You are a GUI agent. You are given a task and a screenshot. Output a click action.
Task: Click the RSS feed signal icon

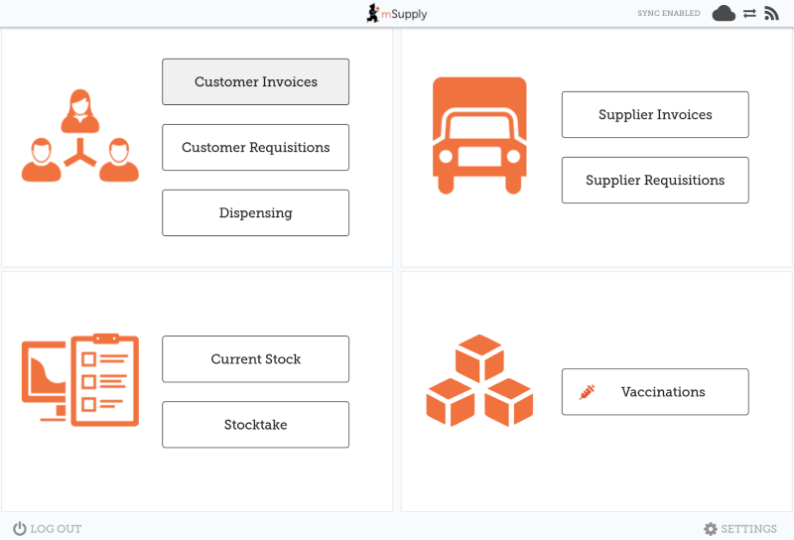coord(771,14)
